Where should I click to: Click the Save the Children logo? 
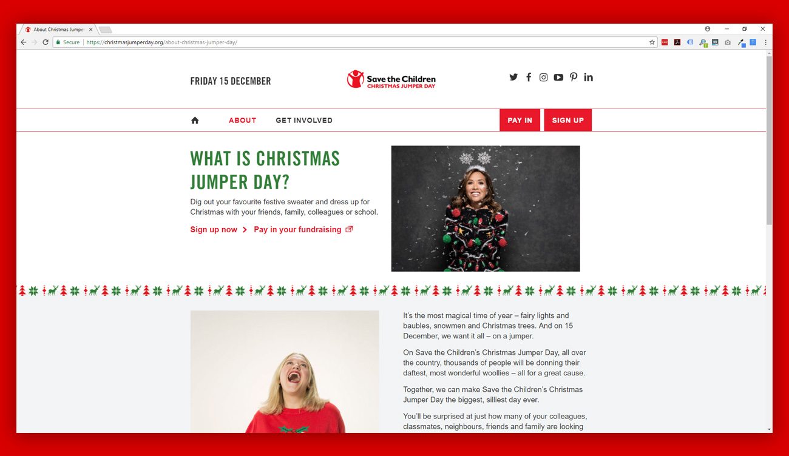(391, 79)
